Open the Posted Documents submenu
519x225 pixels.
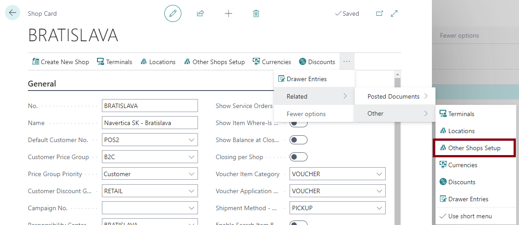point(395,96)
